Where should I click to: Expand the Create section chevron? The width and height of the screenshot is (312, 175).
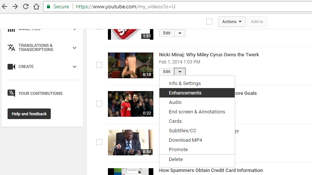[x=75, y=67]
